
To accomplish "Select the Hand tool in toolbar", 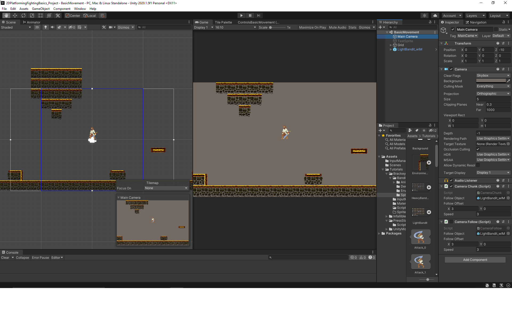I will pyautogui.click(x=6, y=15).
